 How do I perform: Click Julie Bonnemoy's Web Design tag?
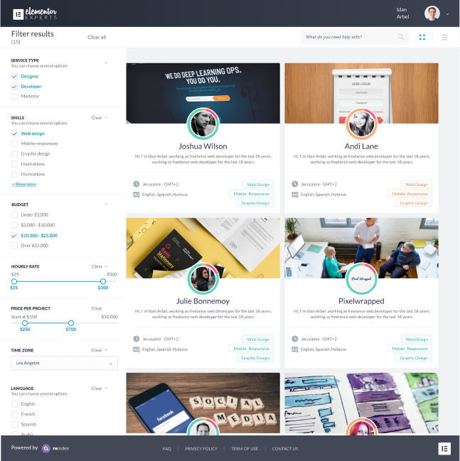click(258, 339)
